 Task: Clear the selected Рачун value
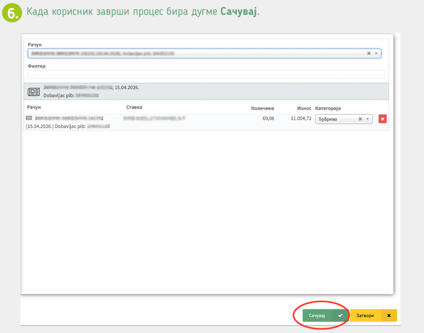[x=369, y=53]
